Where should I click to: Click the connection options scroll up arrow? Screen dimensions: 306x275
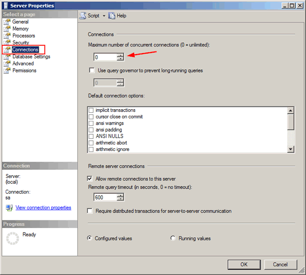click(291, 111)
